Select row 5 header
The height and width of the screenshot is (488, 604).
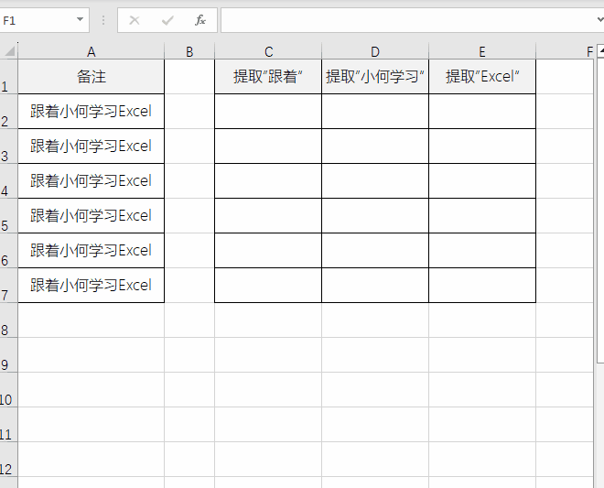pyautogui.click(x=8, y=215)
